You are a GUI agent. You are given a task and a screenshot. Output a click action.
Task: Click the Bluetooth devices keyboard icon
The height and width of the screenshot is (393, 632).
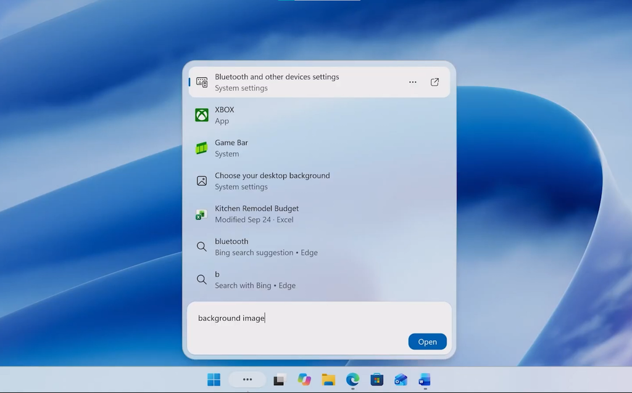coord(202,82)
